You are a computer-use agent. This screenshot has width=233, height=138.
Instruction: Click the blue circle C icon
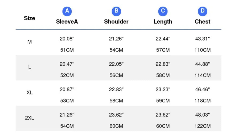click(163, 11)
